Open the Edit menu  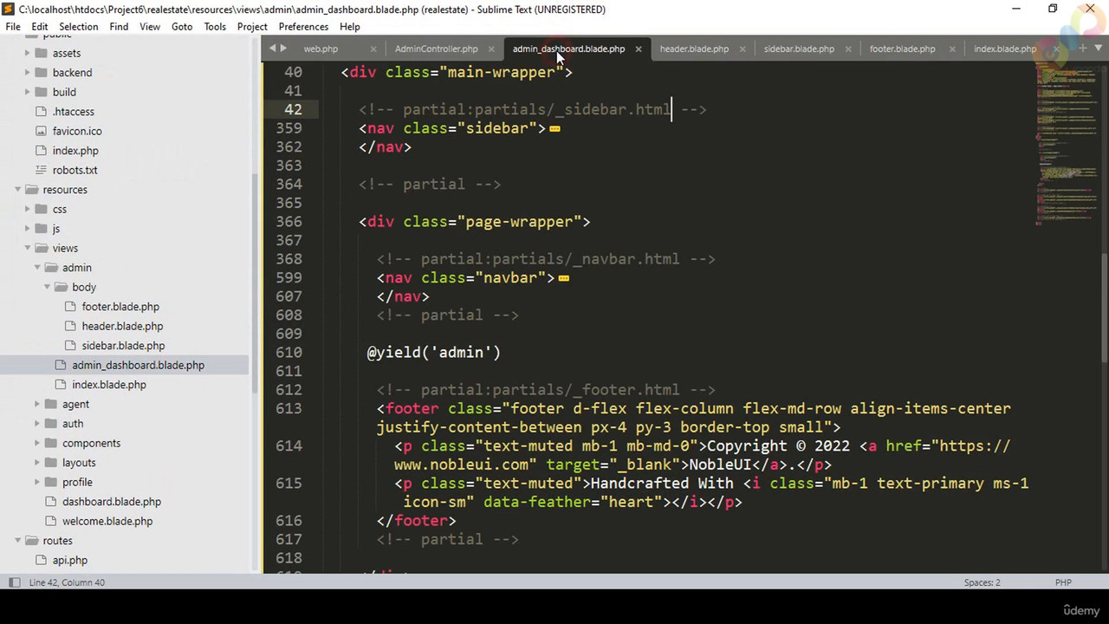pos(40,27)
